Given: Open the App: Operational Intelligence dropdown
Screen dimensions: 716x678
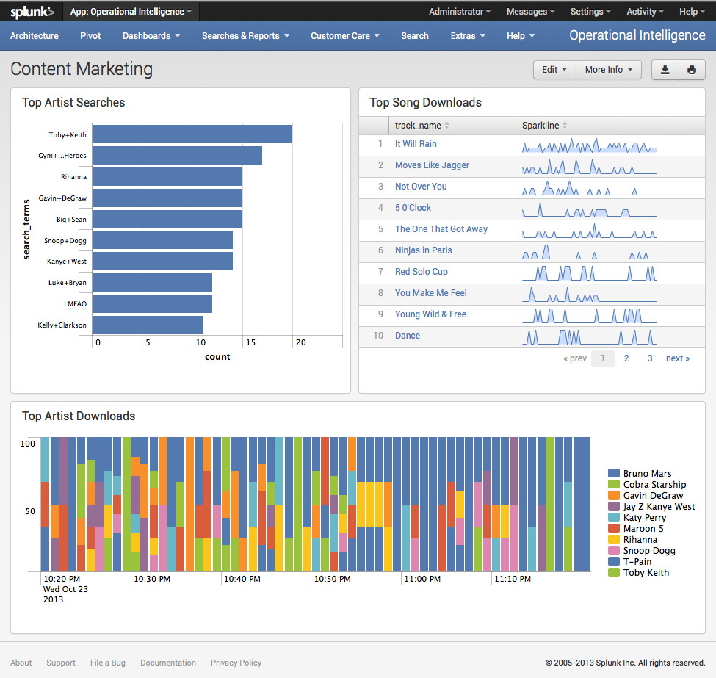Looking at the screenshot, I should [x=131, y=12].
